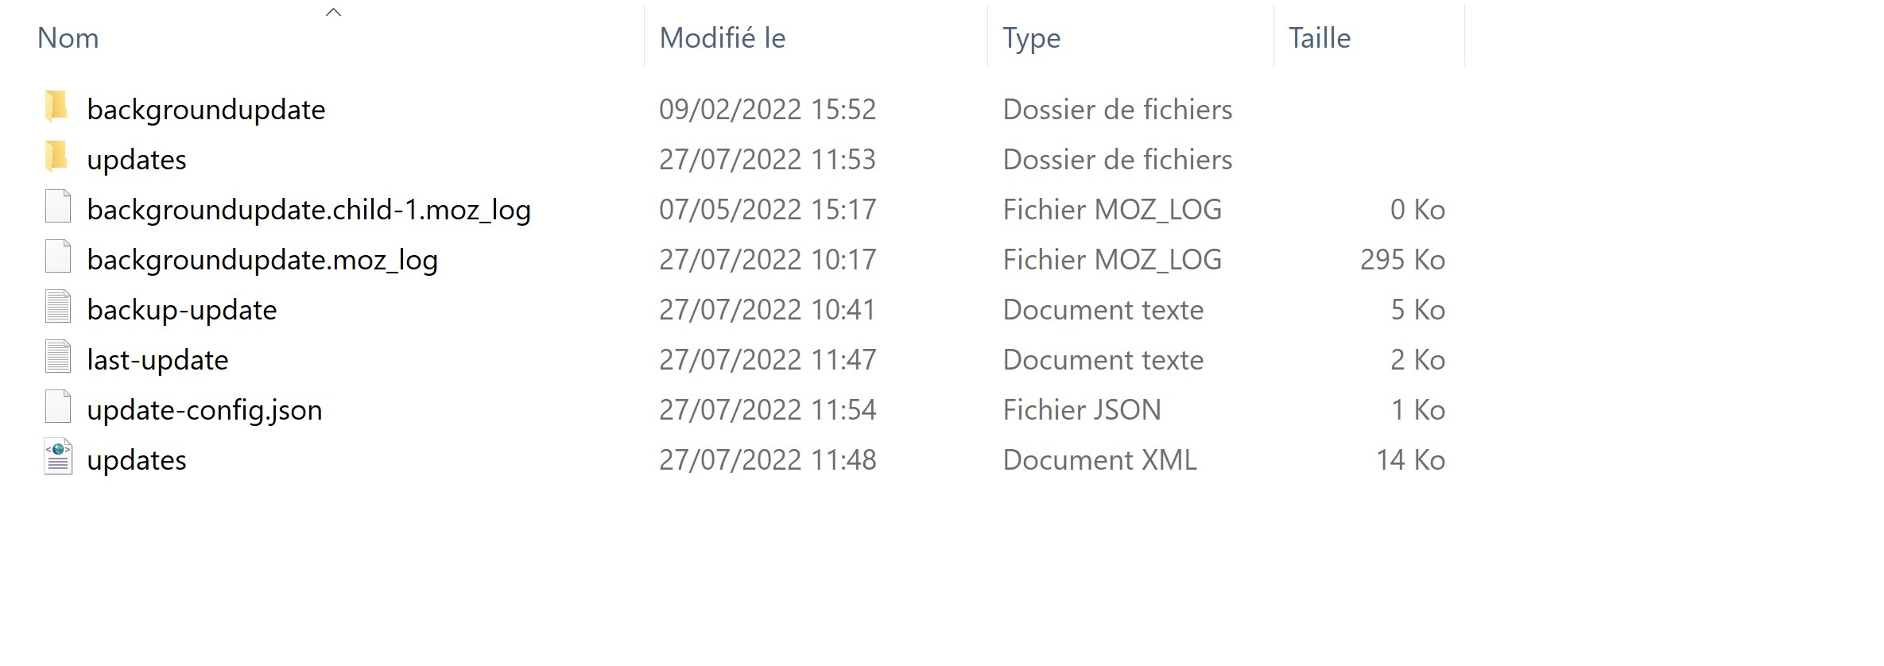Sort by the Taille column header
The width and height of the screenshot is (1884, 666).
(x=1319, y=38)
